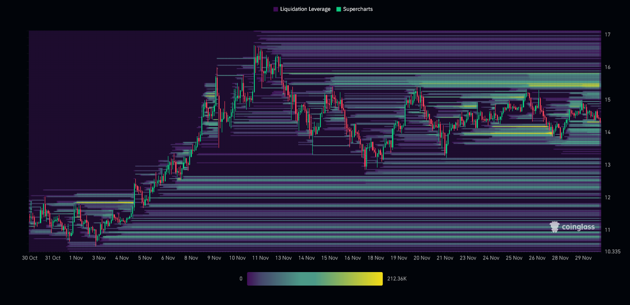Click the 17 price axis label
630x305 pixels.
point(607,34)
